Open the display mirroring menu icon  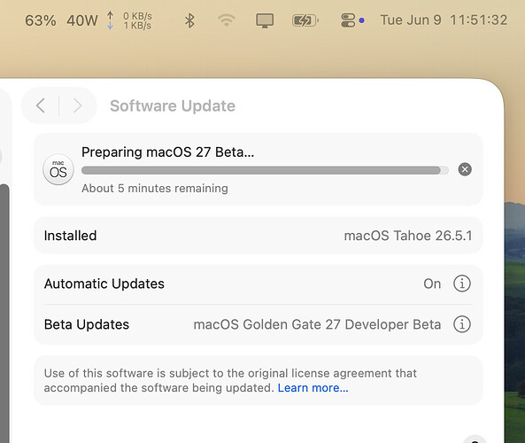(x=265, y=20)
